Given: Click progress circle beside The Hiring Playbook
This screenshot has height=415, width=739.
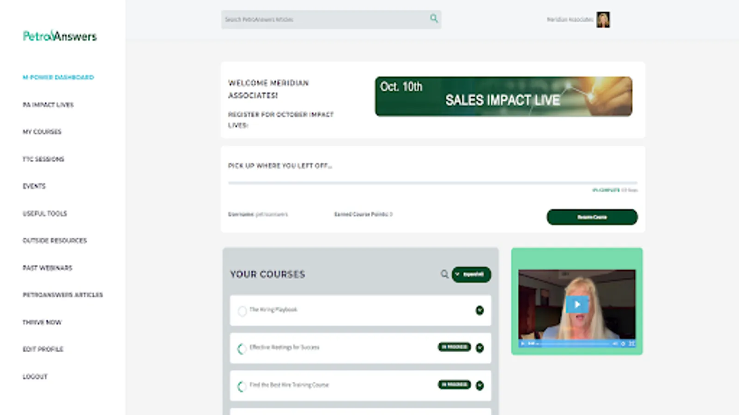Looking at the screenshot, I should click(242, 311).
